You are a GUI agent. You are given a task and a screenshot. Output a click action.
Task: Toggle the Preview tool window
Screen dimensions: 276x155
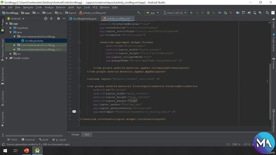[273, 63]
